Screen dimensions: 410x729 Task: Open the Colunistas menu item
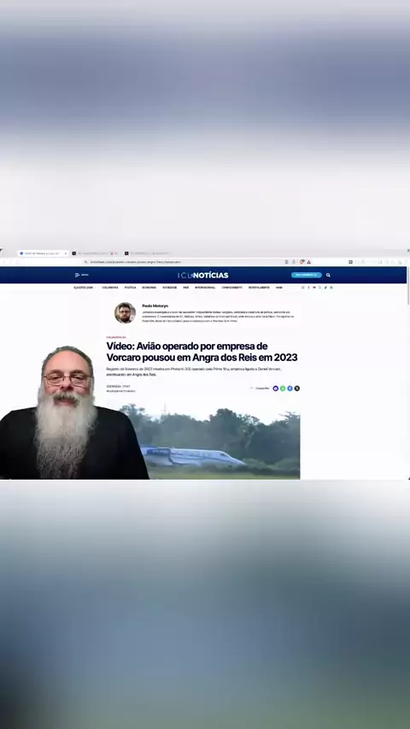pos(110,288)
